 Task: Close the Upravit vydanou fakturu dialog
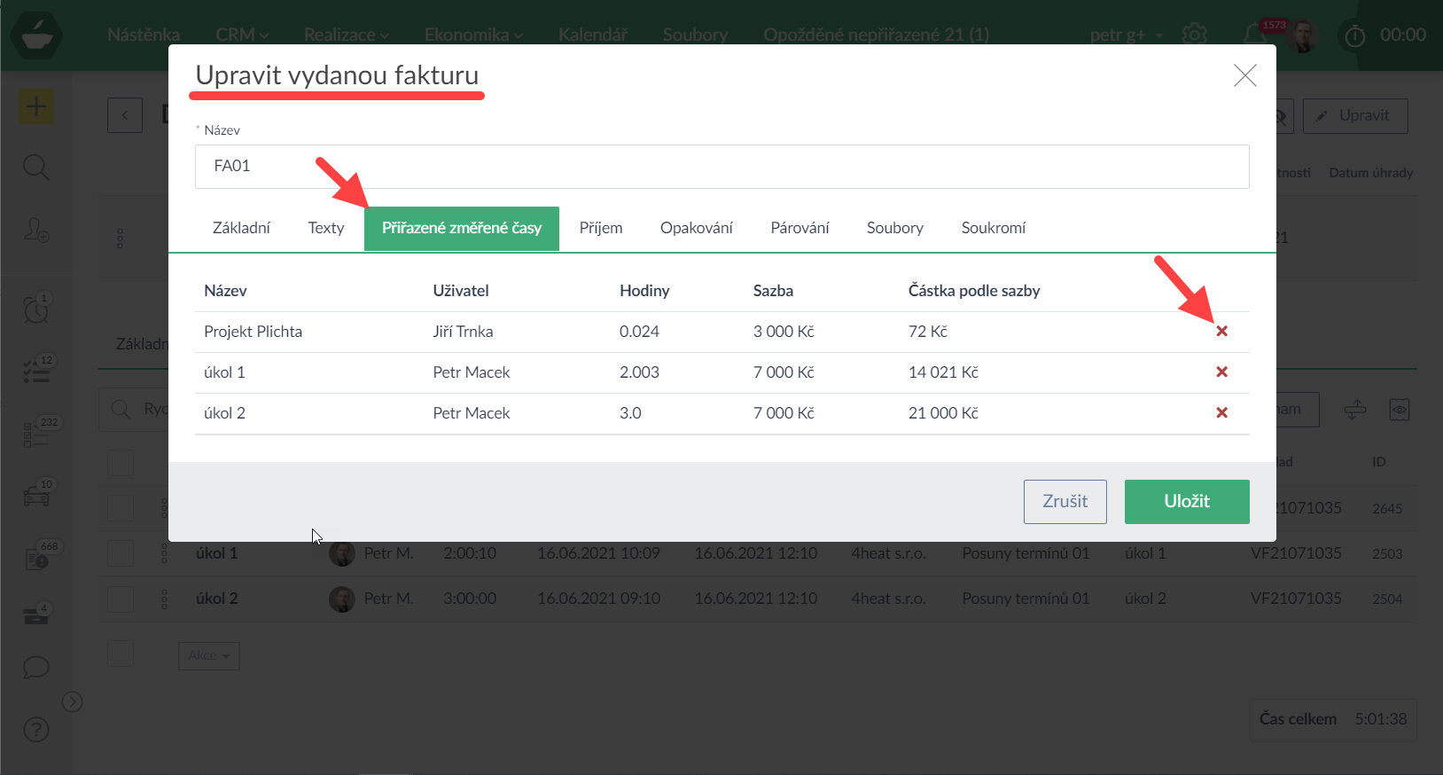point(1244,75)
